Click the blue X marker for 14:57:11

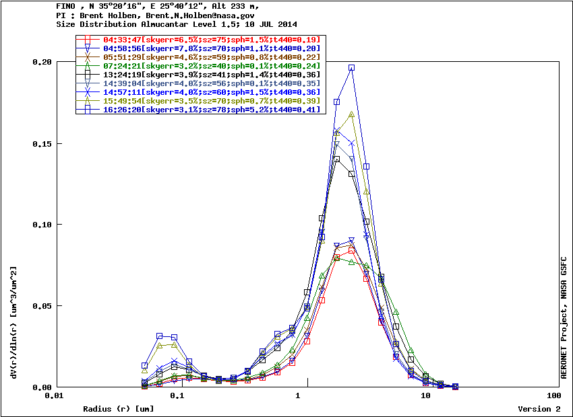(x=87, y=92)
